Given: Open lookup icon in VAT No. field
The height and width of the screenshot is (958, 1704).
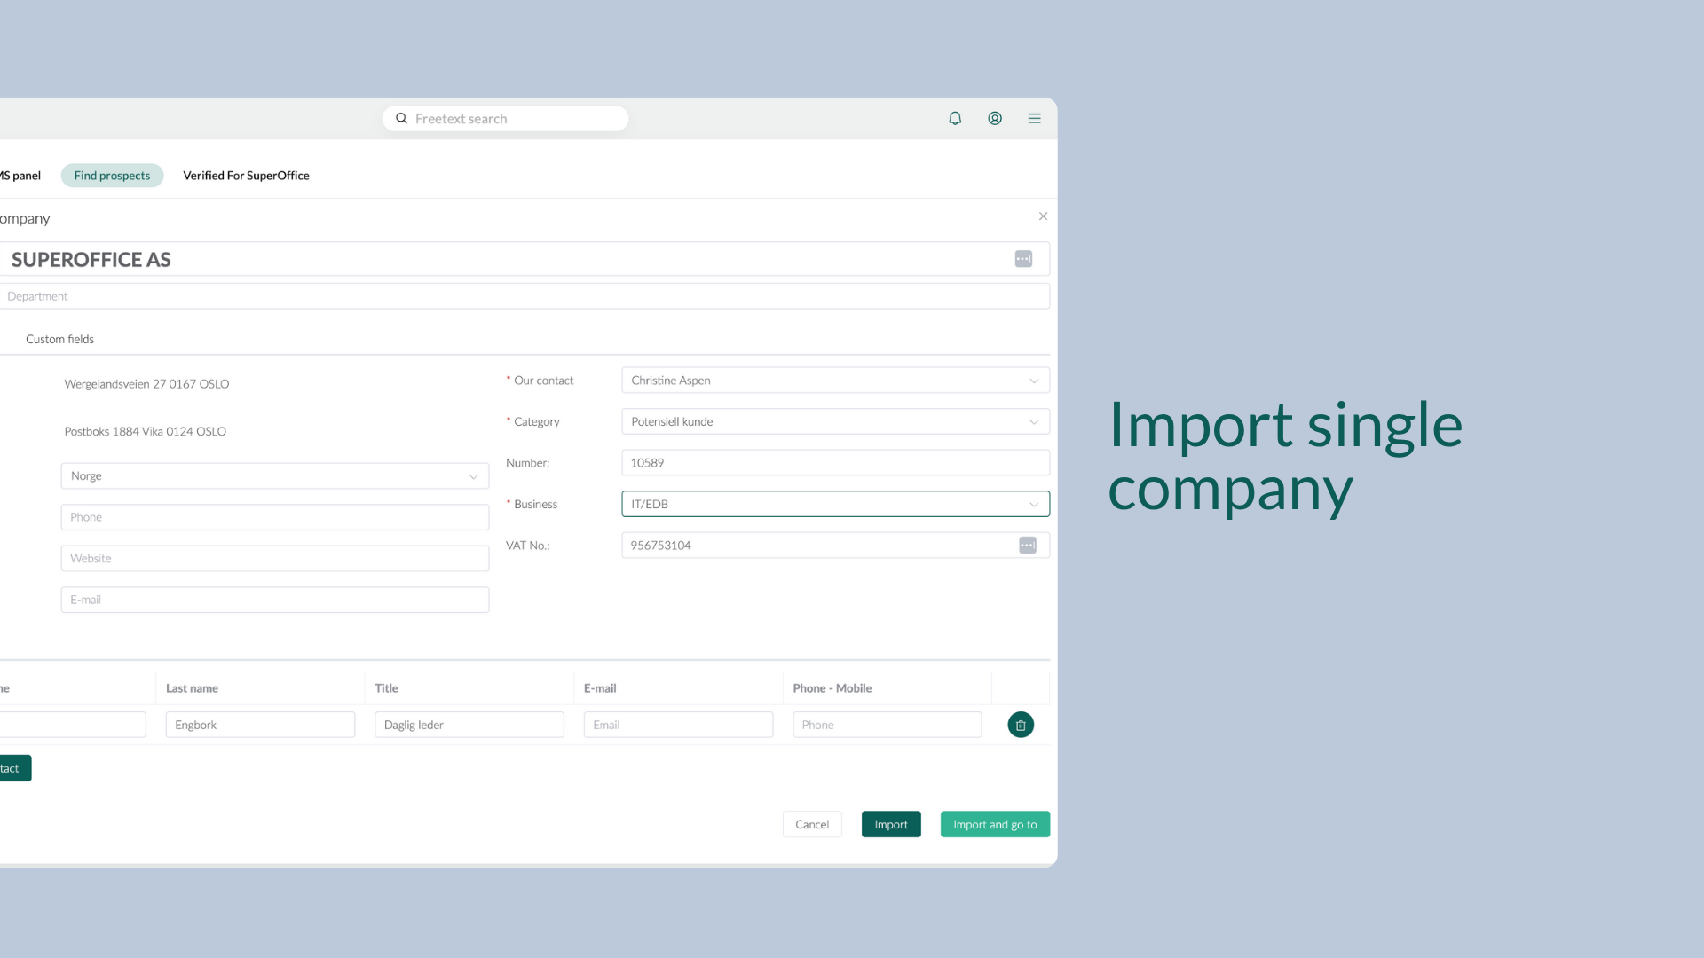Looking at the screenshot, I should [1028, 546].
